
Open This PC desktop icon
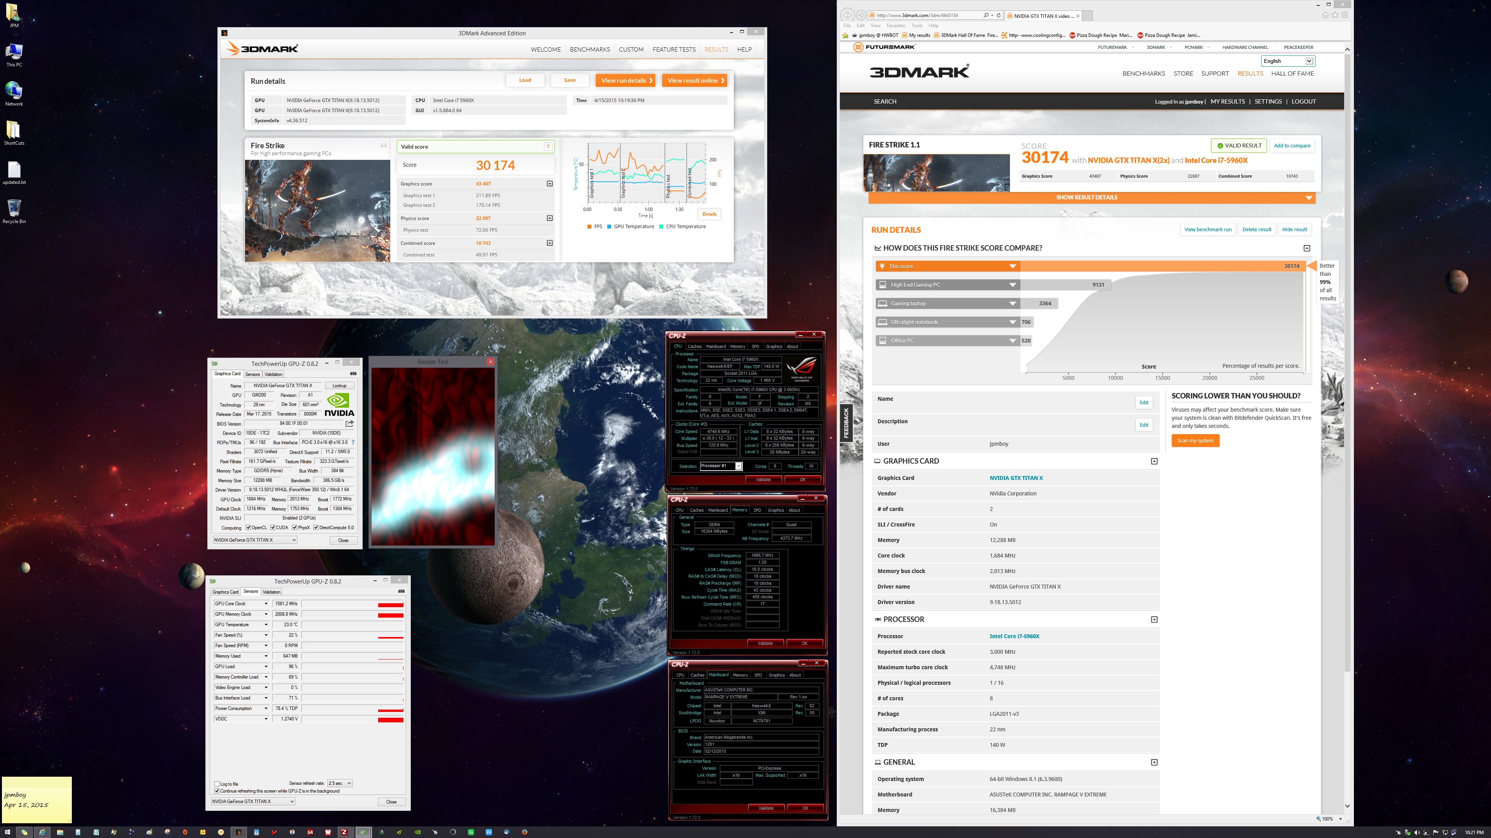coord(14,55)
